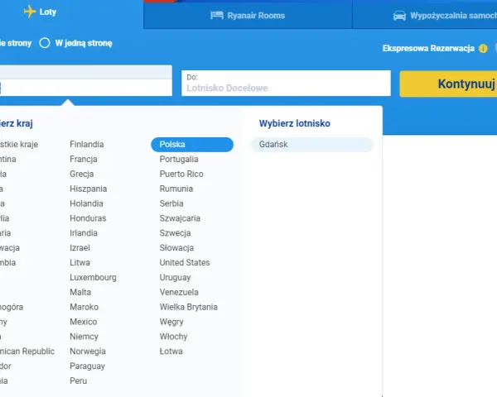This screenshot has width=497, height=397.
Task: Select Mexico from country list
Action: click(x=84, y=322)
